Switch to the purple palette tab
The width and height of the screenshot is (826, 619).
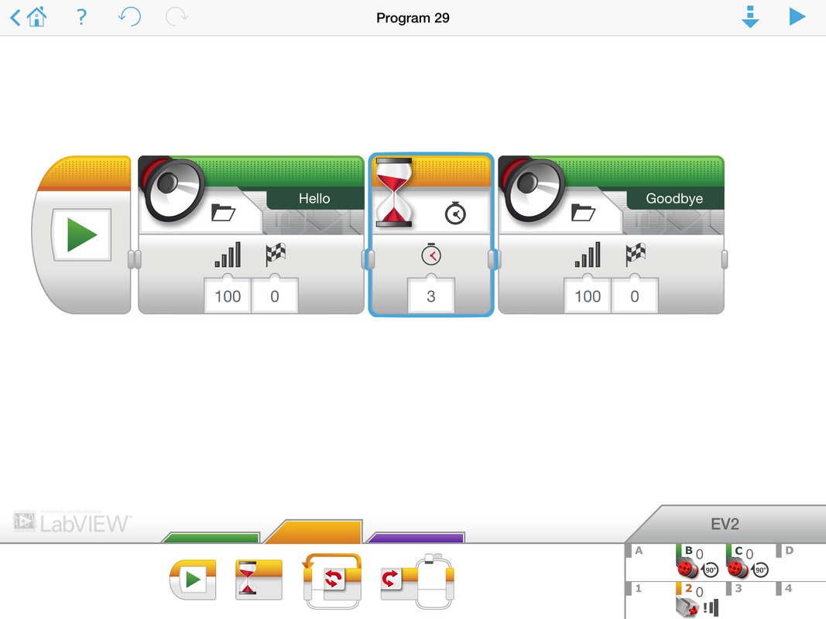[x=416, y=537]
